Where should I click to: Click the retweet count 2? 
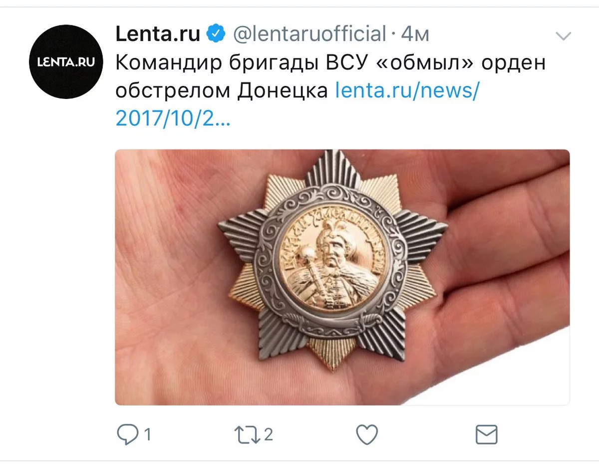click(269, 435)
